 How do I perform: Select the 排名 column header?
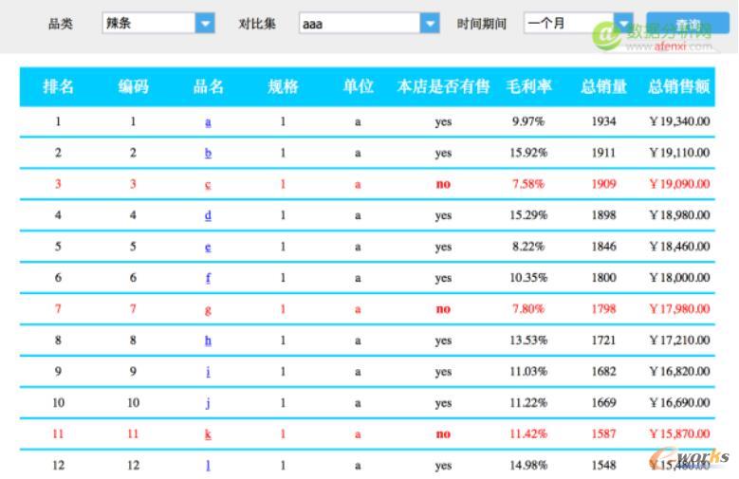pyautogui.click(x=58, y=87)
